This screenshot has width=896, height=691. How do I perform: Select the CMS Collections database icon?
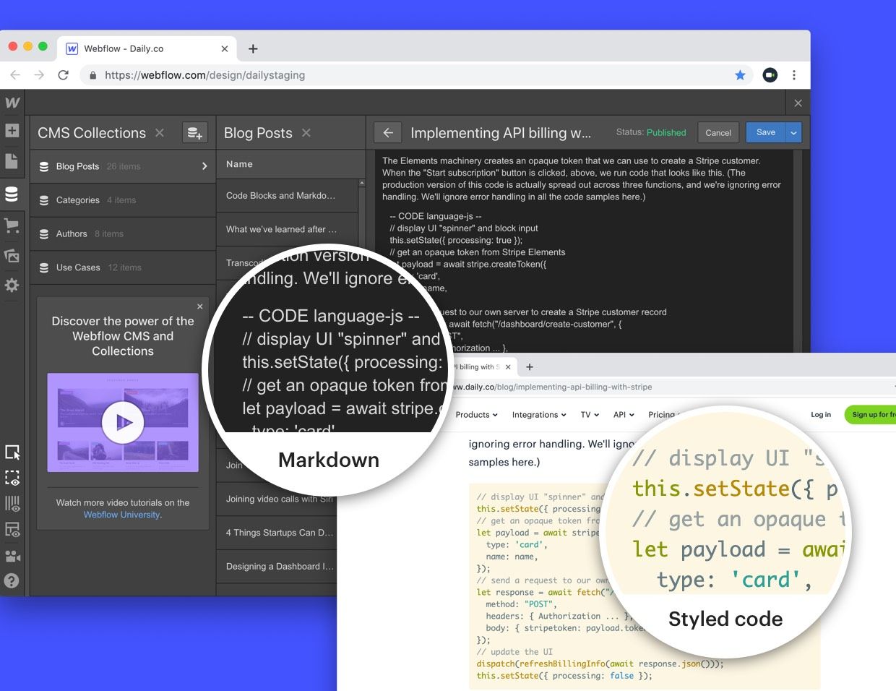tap(12, 194)
